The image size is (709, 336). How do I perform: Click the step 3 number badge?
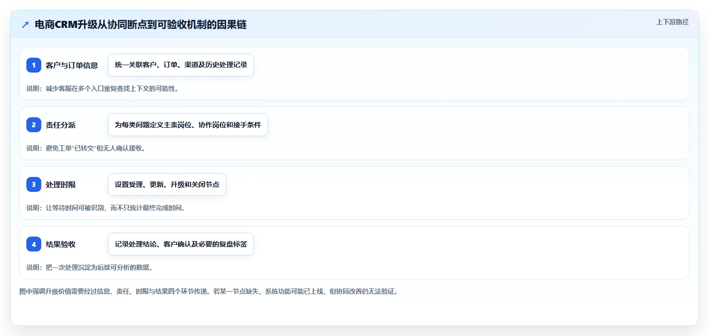point(34,184)
